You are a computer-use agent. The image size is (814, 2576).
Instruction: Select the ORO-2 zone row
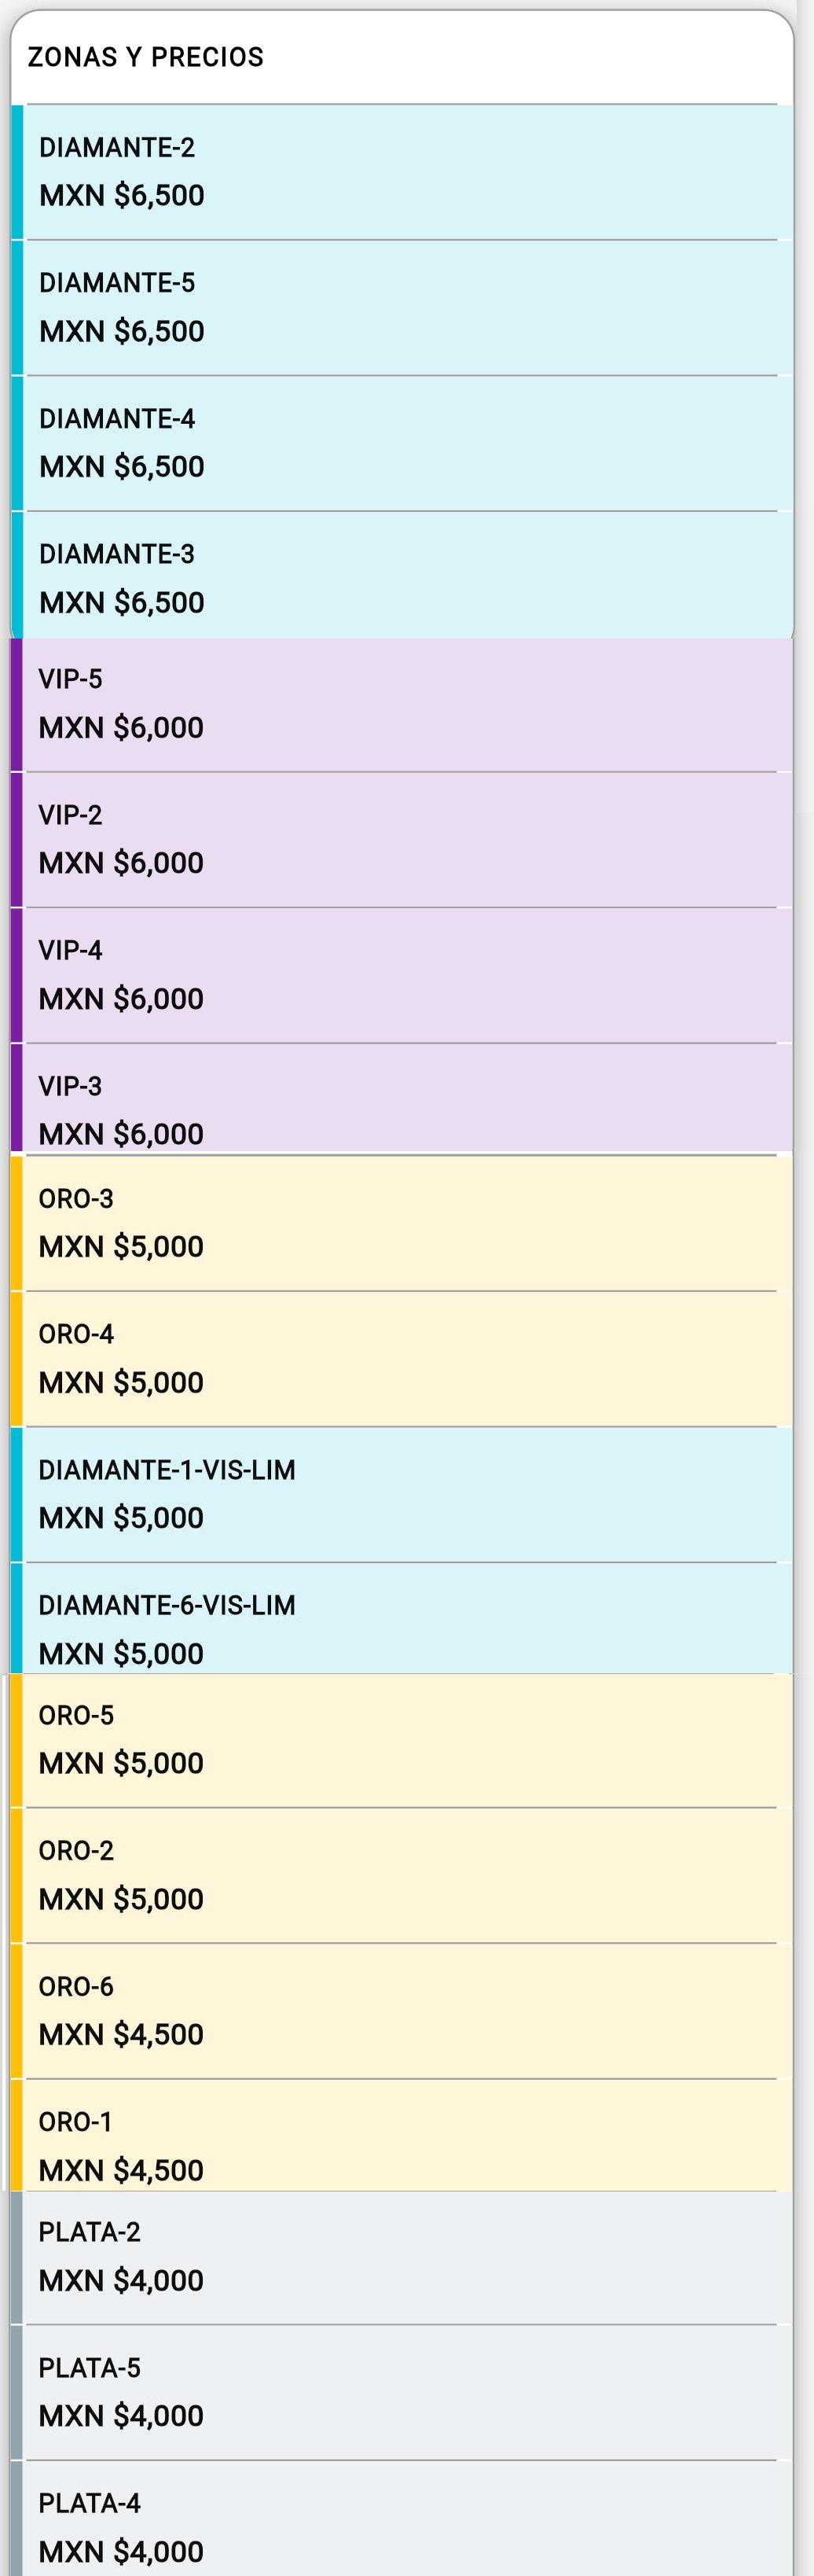point(401,1876)
